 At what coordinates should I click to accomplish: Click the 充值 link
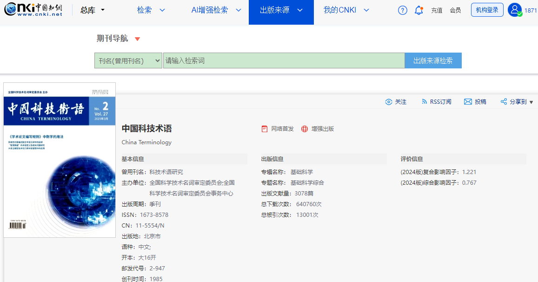[437, 10]
